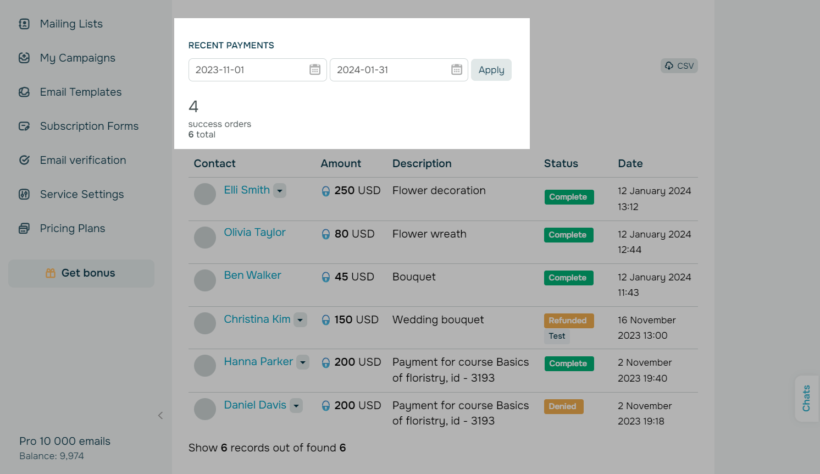Click the Subscription Forms sidebar icon
The height and width of the screenshot is (474, 820).
tap(24, 126)
